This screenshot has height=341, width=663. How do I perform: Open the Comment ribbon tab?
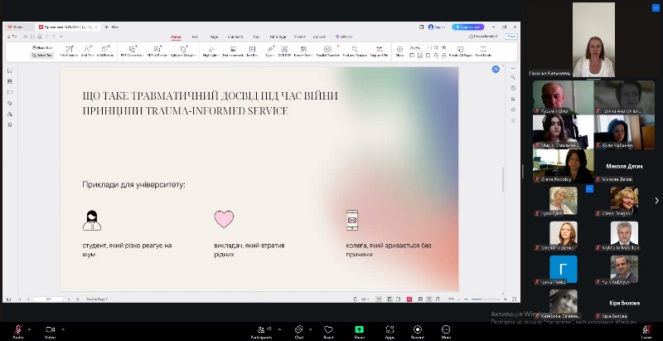click(235, 37)
